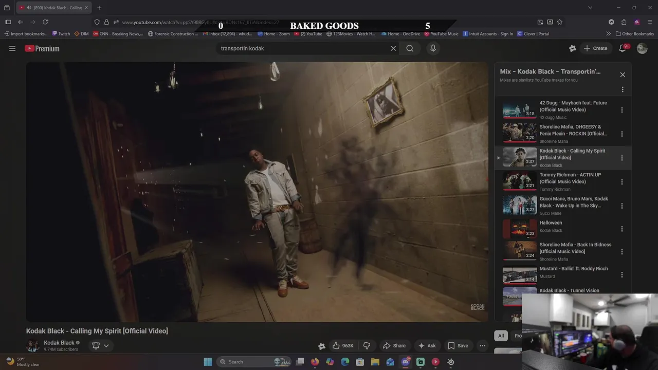
Task: Click the gear badge icon left of Like
Action: [322, 346]
